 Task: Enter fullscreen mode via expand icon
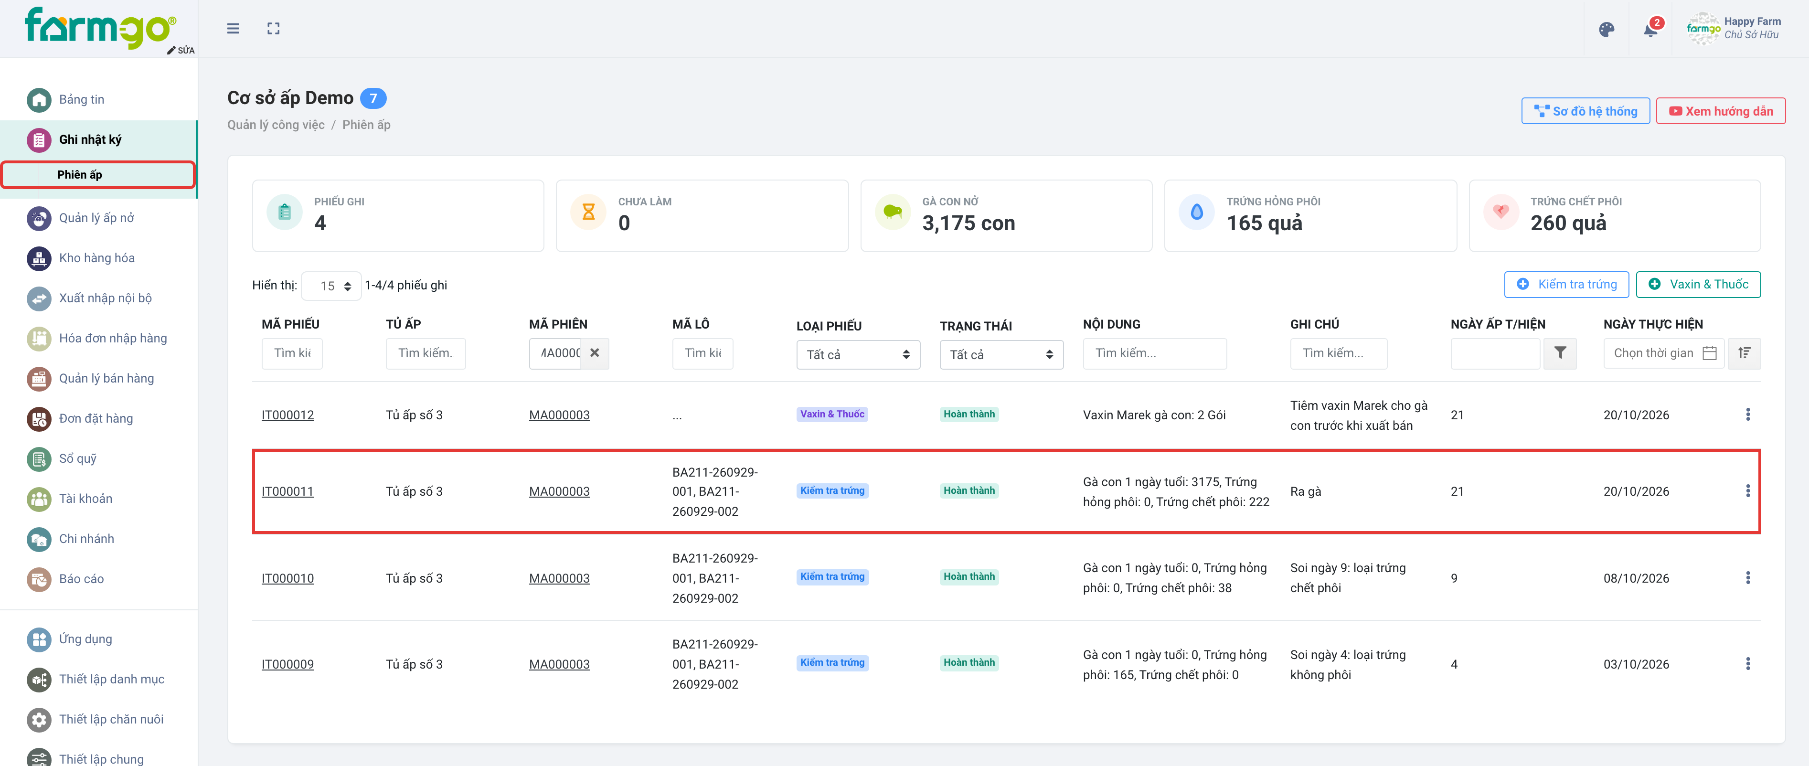click(x=273, y=29)
